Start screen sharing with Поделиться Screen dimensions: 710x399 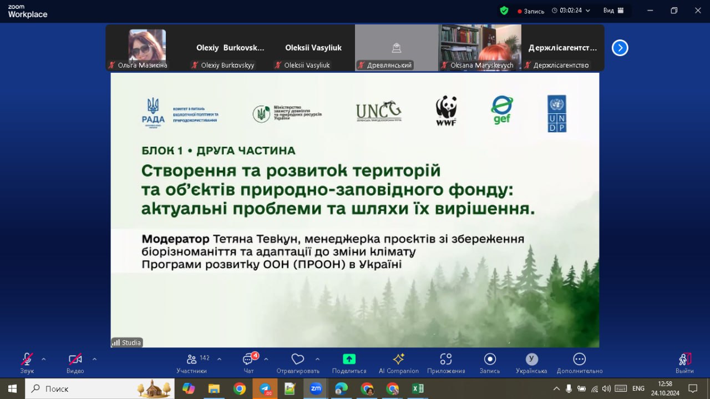(349, 360)
